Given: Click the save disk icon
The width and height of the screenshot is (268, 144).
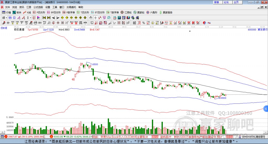Looking at the screenshot, I should (x=128, y=18).
